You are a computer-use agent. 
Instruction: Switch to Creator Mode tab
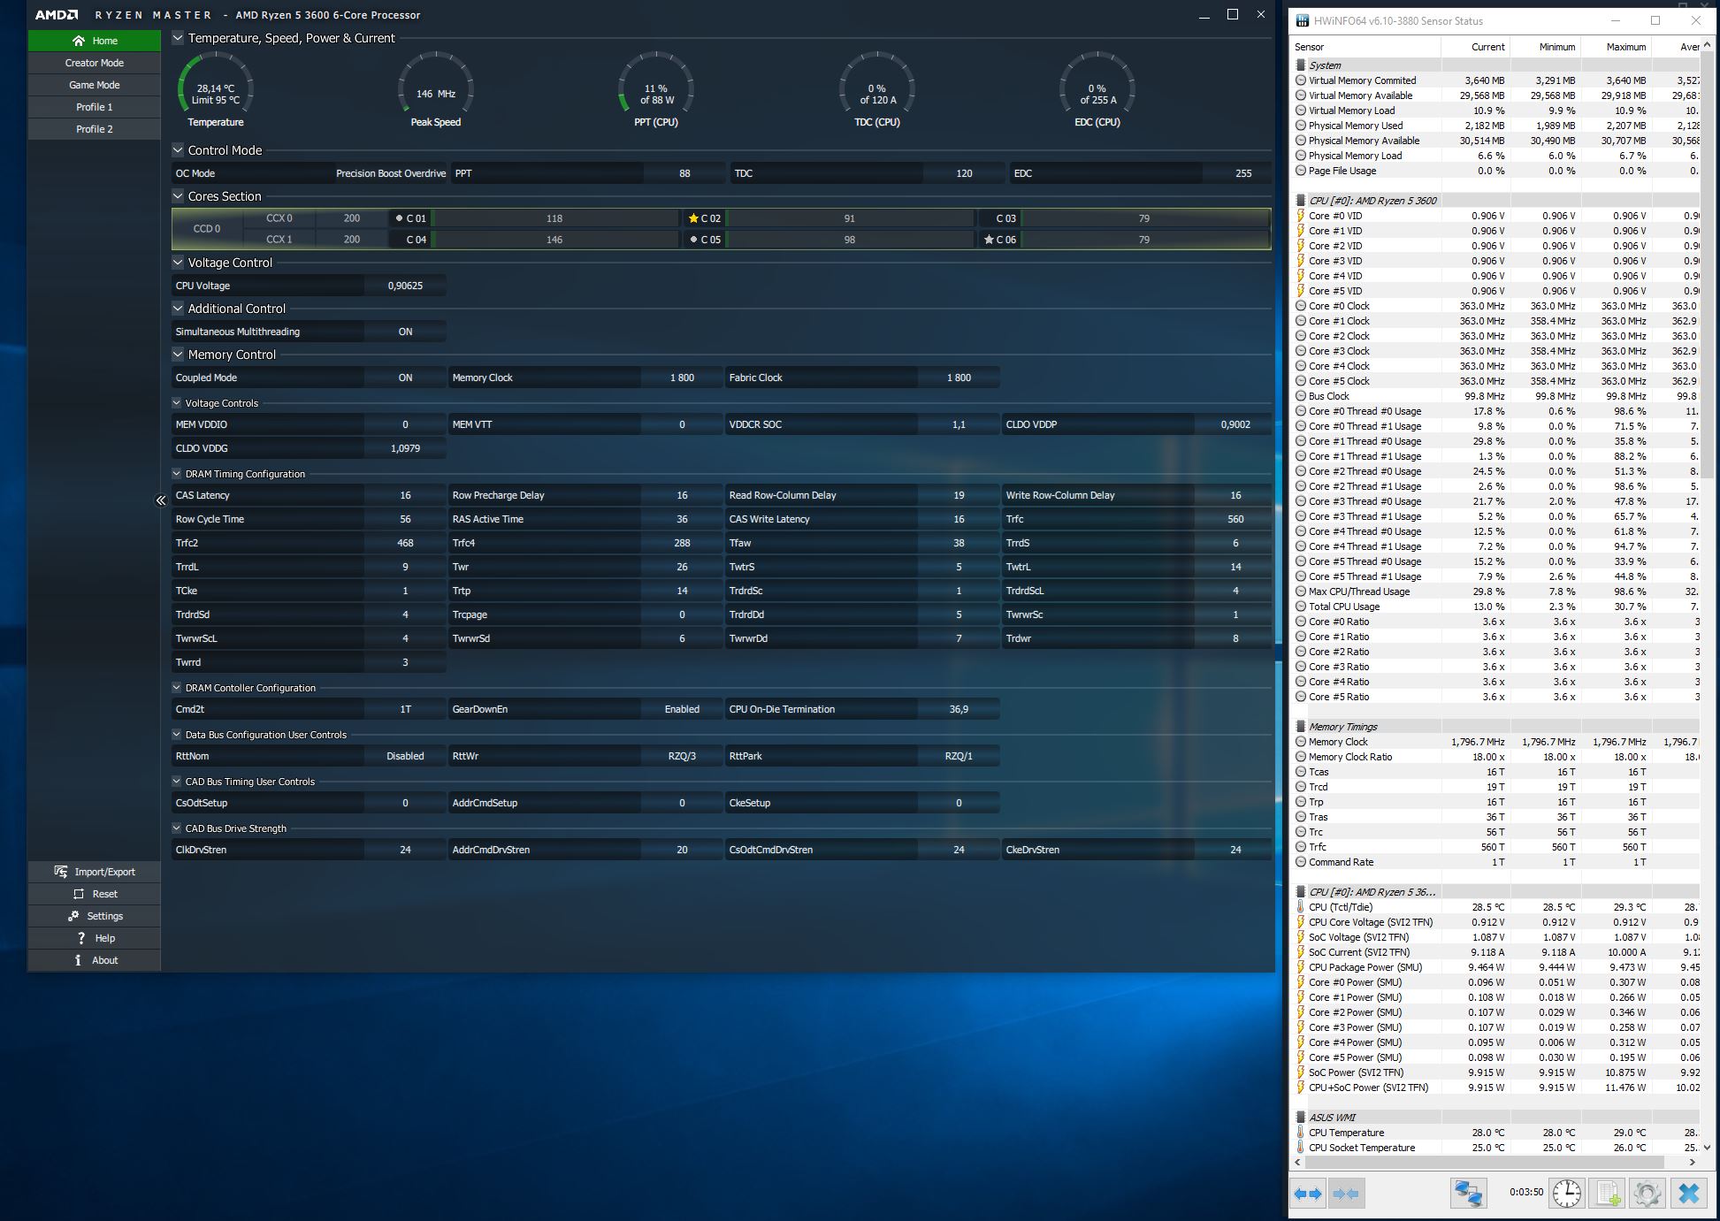pos(95,63)
